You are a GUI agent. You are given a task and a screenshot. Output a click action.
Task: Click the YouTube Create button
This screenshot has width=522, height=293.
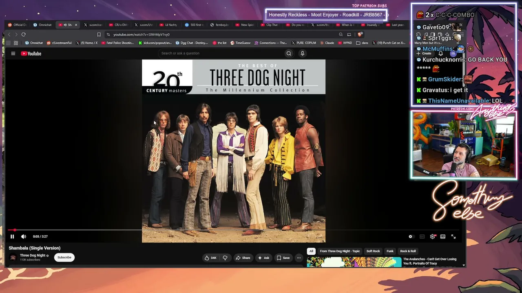pos(424,53)
